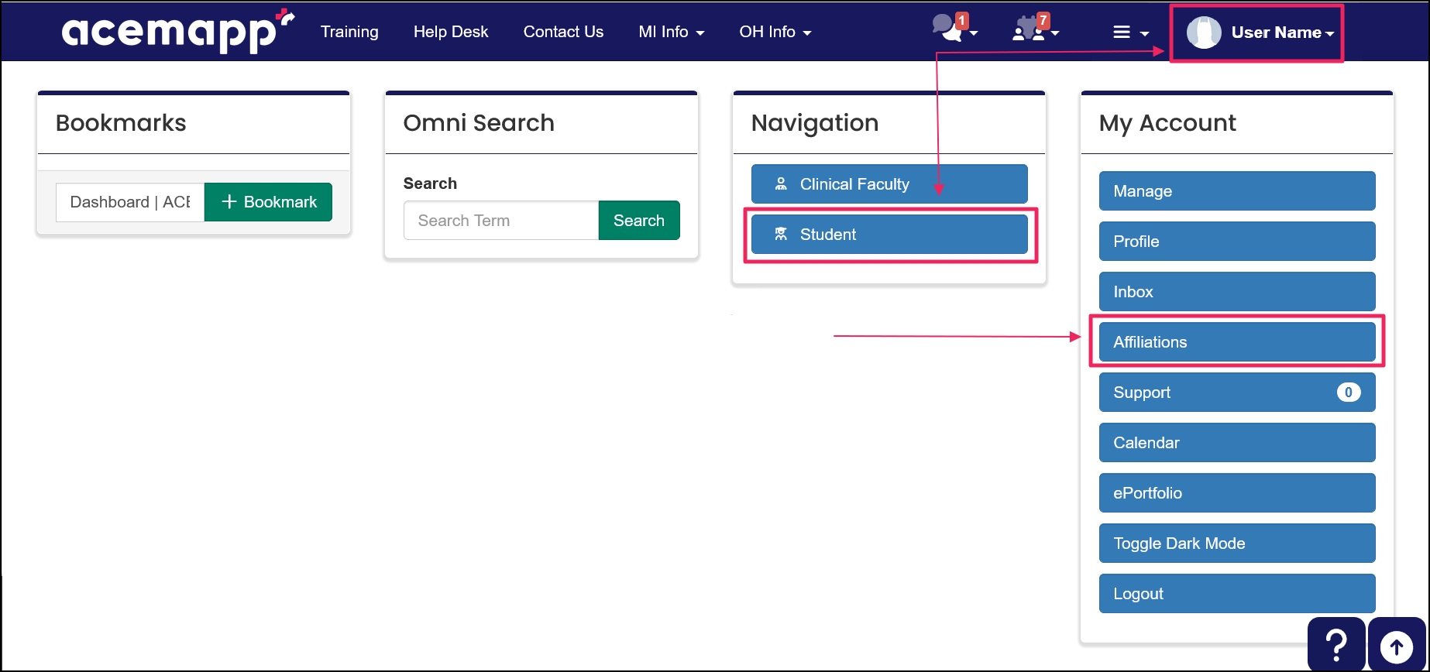Screen dimensions: 1430x672
Task: Expand the OH Info dropdown
Action: click(775, 32)
